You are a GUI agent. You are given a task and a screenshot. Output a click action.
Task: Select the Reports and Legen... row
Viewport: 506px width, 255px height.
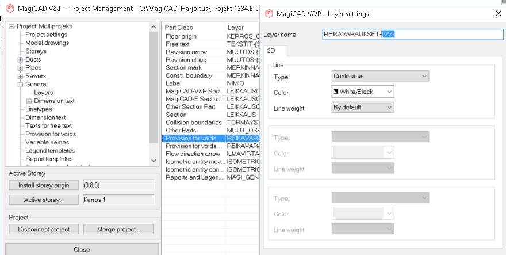tap(211, 177)
